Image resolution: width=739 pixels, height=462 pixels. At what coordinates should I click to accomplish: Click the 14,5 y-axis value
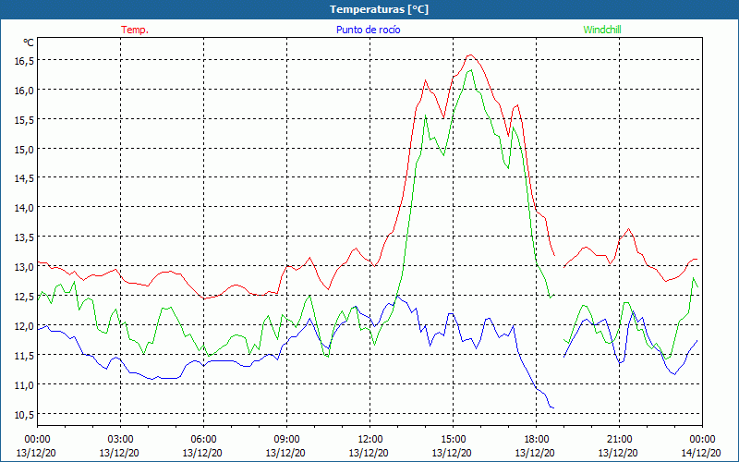(24, 178)
